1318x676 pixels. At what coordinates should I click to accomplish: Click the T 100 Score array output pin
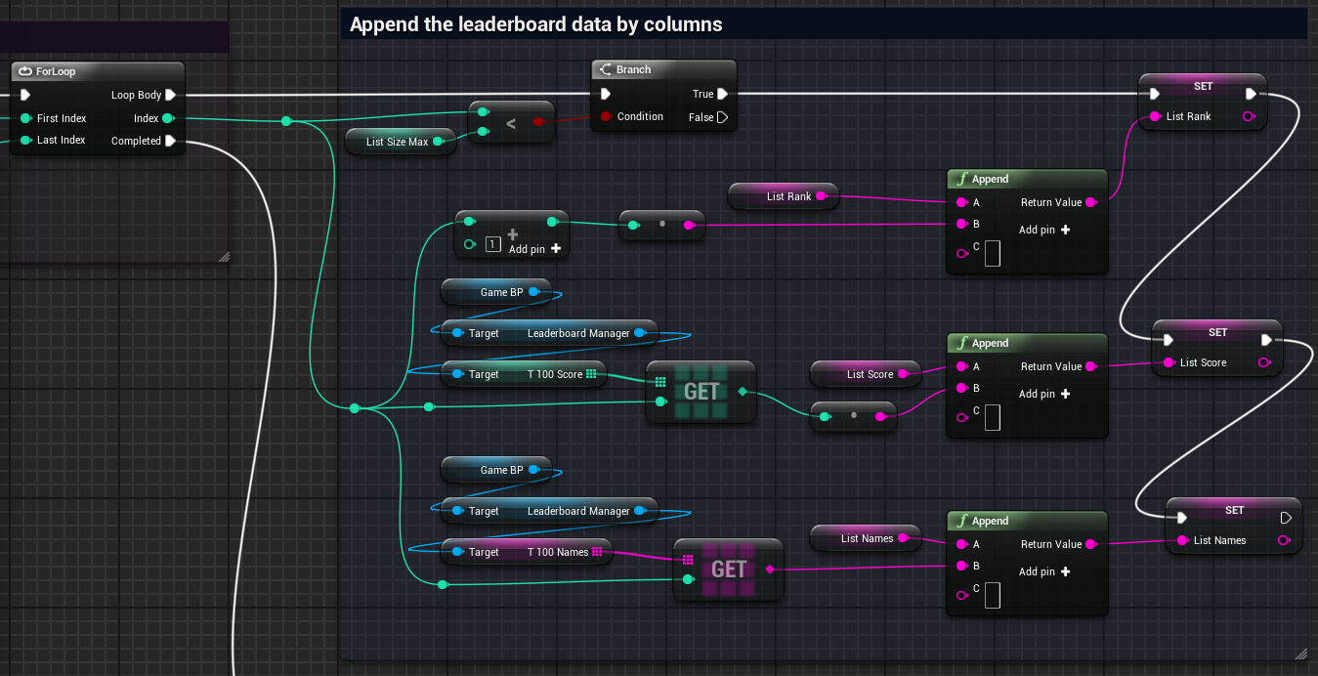(x=591, y=374)
